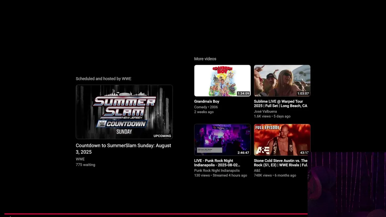This screenshot has width=386, height=217.
Task: Open the SummerSlam Countdown upcoming thumbnail
Action: click(x=124, y=112)
